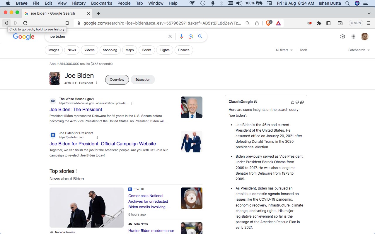Screen dimensions: 375x234
Task: Open the Bookmarks menu in the menu bar
Action: point(101,3)
